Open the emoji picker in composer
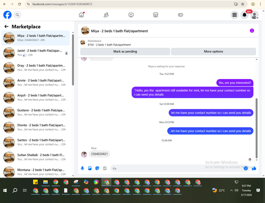The width and height of the screenshot is (265, 203). pyautogui.click(x=245, y=169)
